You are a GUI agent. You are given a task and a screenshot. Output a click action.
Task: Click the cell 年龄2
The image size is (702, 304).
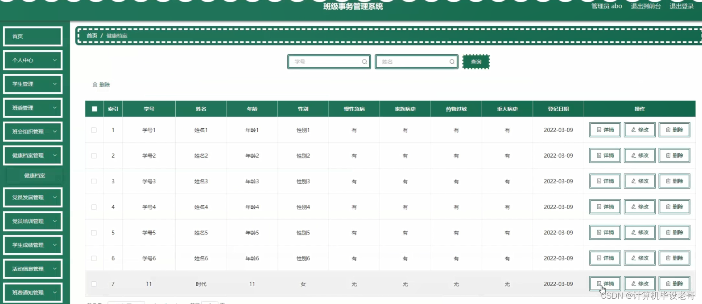tap(252, 156)
